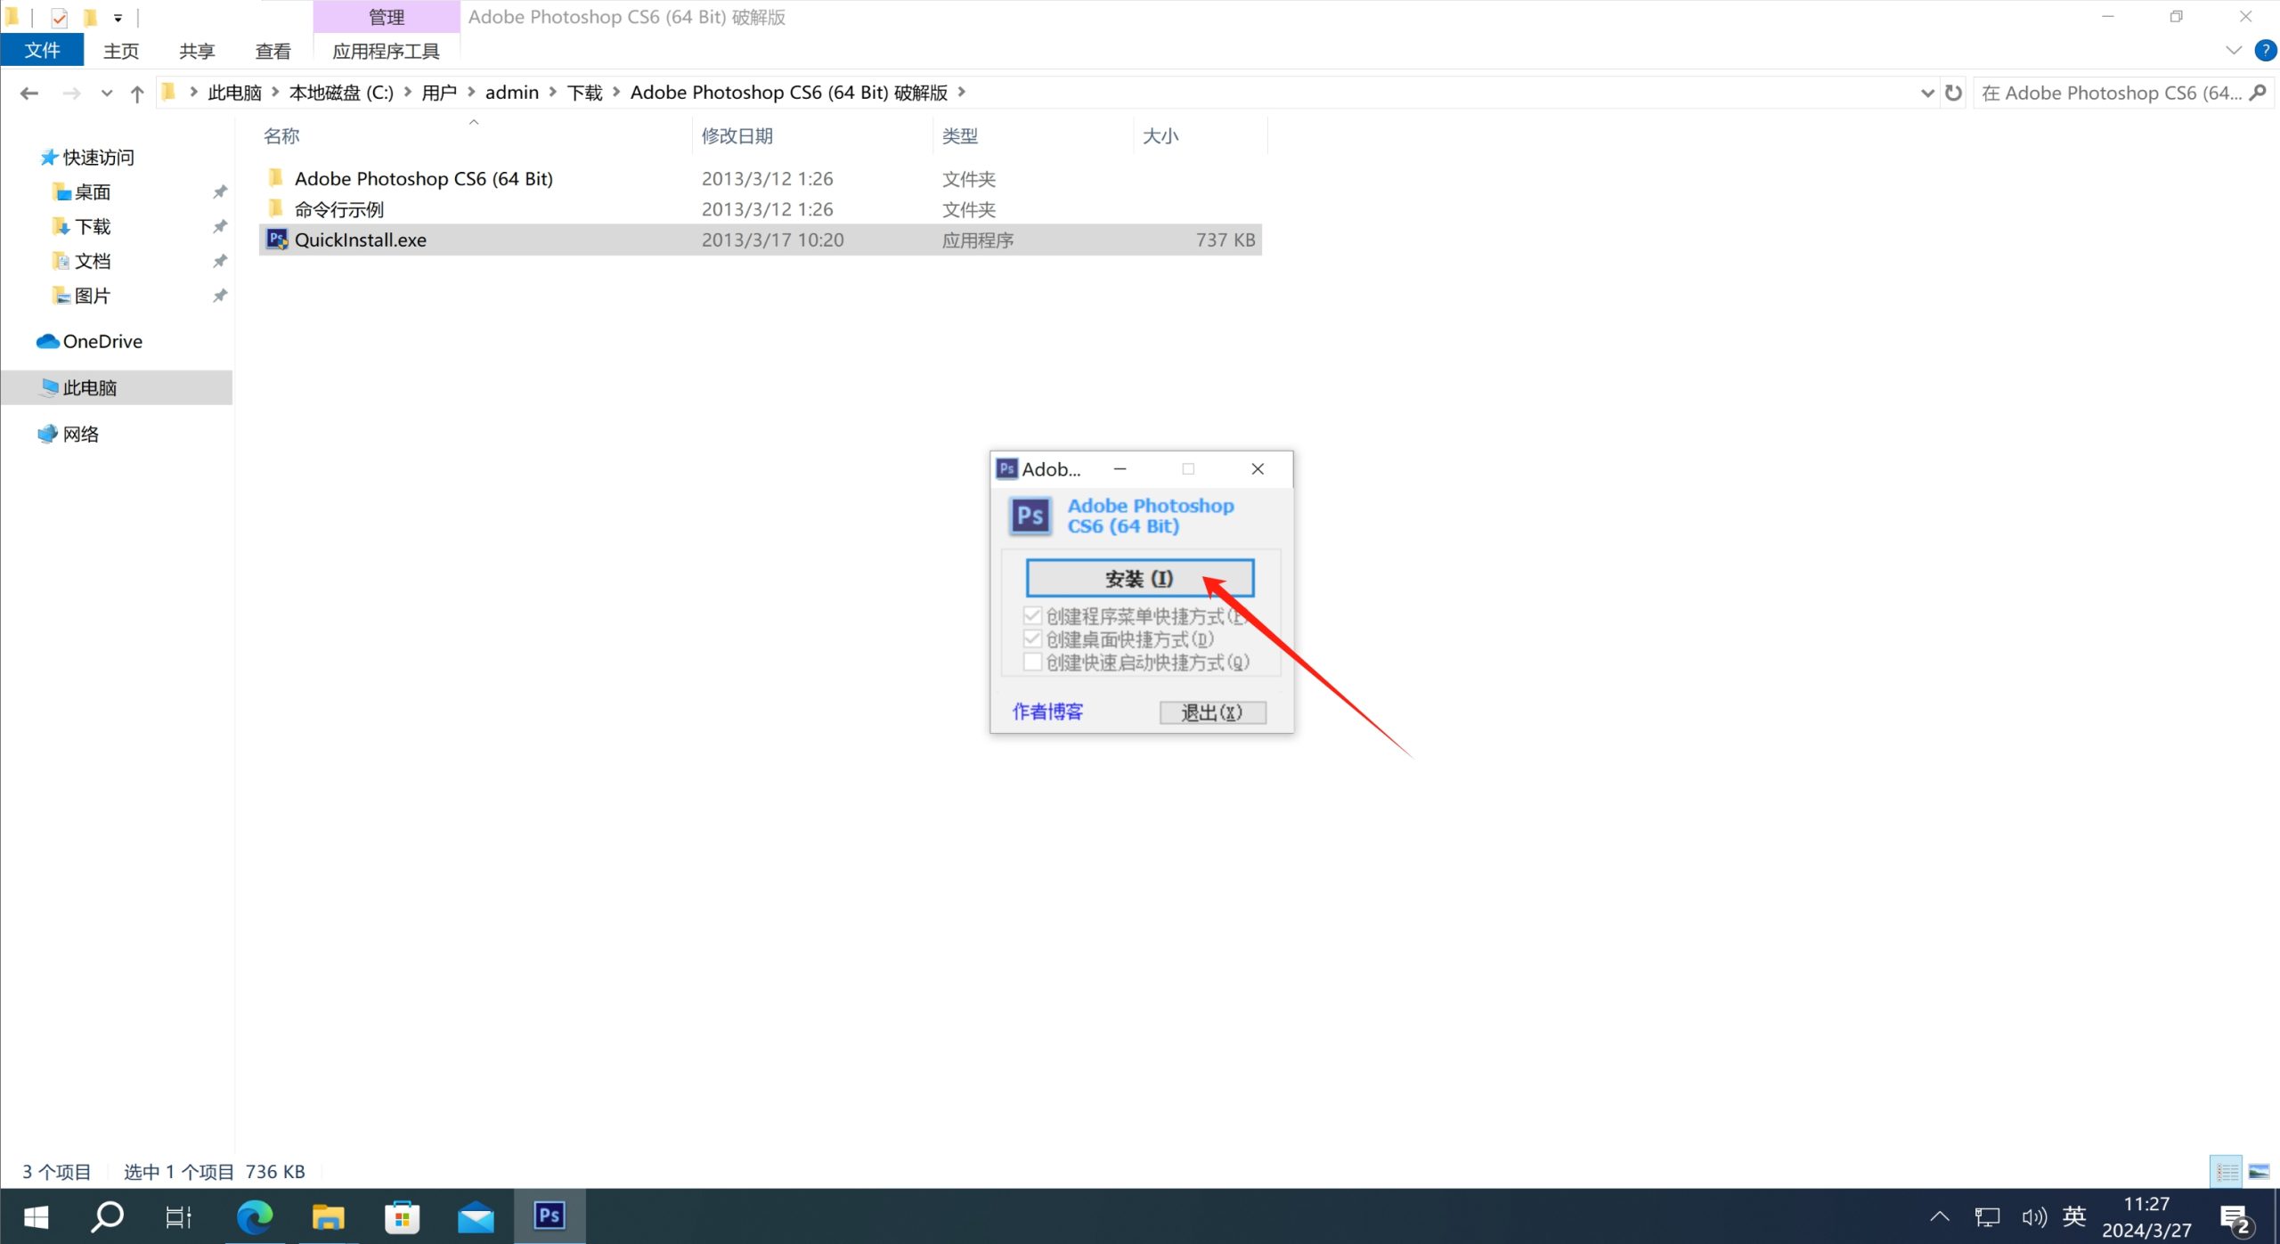This screenshot has height=1244, width=2280.
Task: Open Task View on the taskbar
Action: point(179,1216)
